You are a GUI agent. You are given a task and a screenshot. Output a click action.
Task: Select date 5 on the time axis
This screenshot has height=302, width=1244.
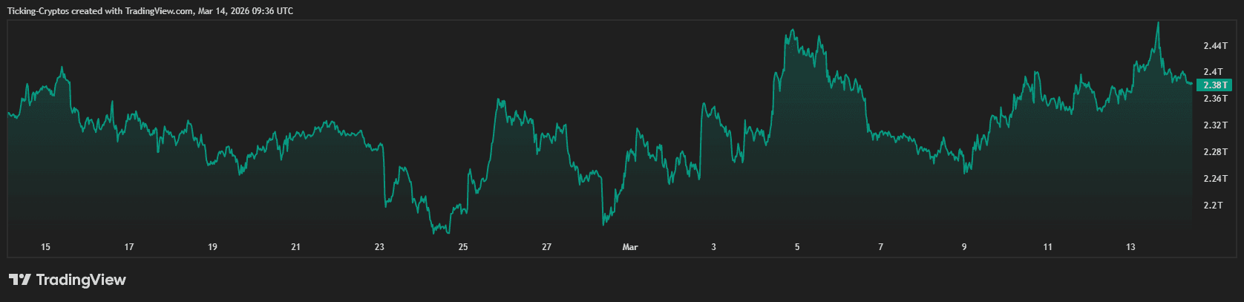(797, 247)
